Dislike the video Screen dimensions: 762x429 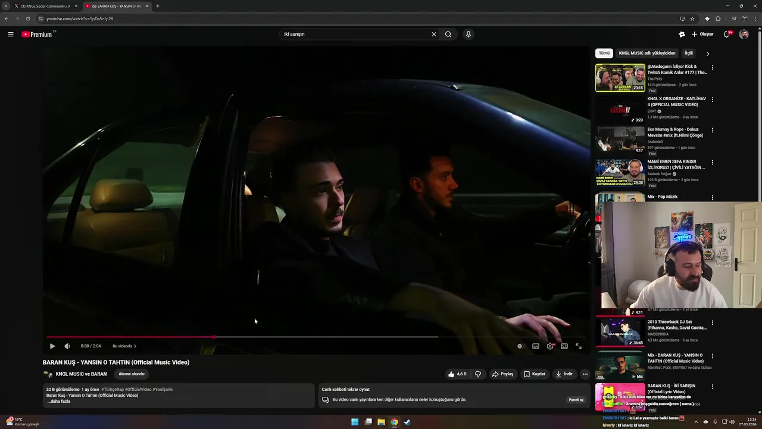(x=478, y=374)
